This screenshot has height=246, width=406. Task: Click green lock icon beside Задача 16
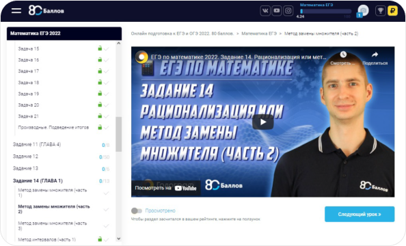[x=100, y=59]
